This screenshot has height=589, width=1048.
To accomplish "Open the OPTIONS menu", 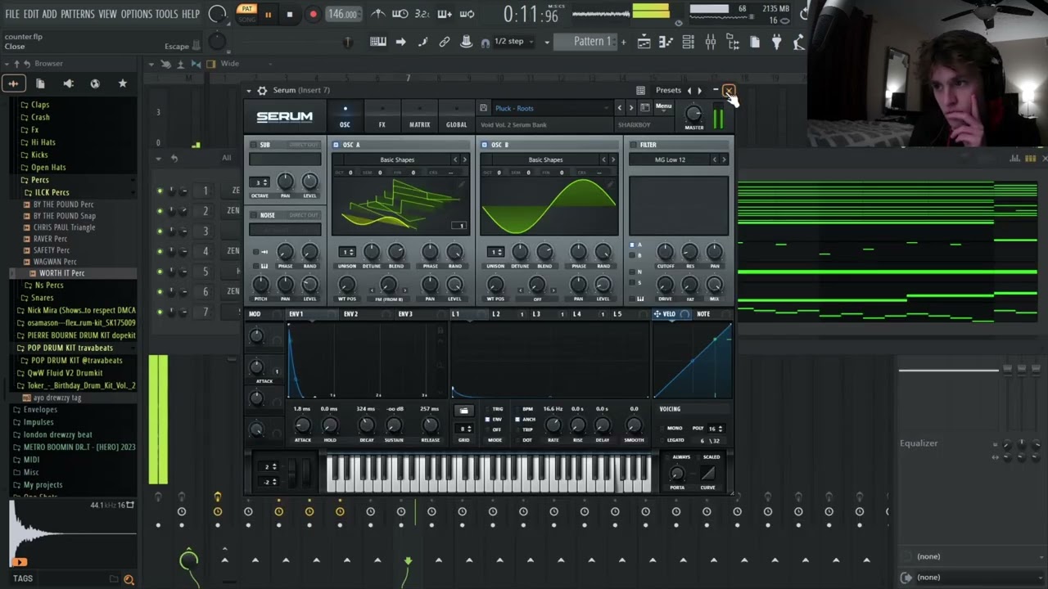I will (137, 14).
